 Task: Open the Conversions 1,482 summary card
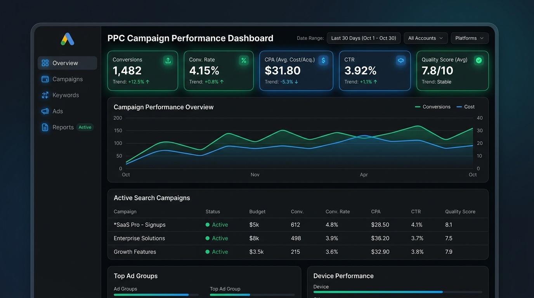(143, 71)
